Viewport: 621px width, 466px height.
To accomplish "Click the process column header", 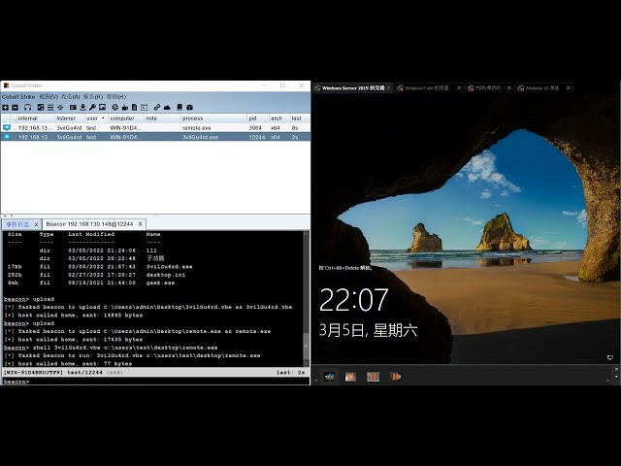I will pyautogui.click(x=213, y=118).
